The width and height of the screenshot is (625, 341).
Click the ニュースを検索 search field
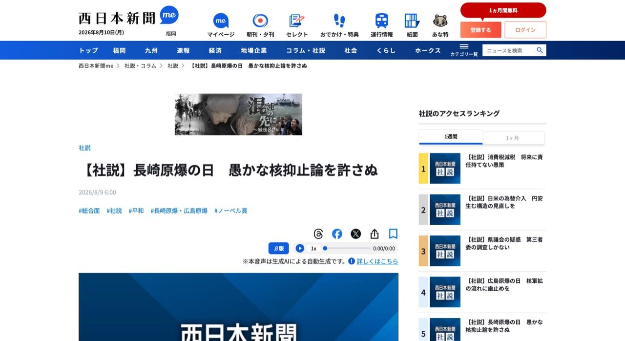(x=509, y=50)
